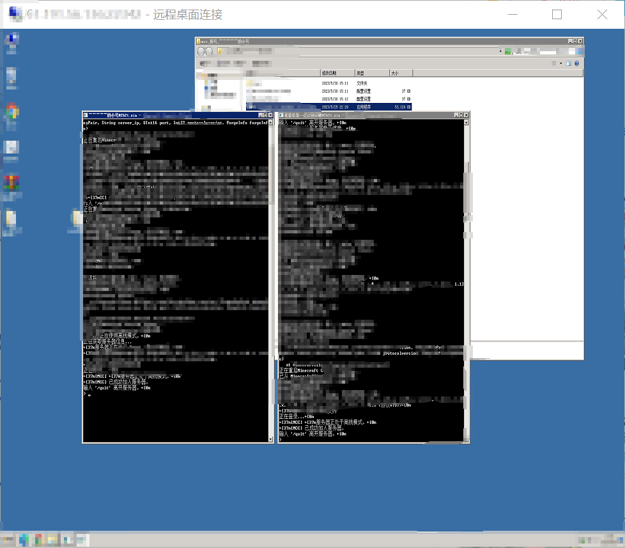The height and width of the screenshot is (548, 625).
Task: Sort files by 类型 column header
Action: [371, 74]
